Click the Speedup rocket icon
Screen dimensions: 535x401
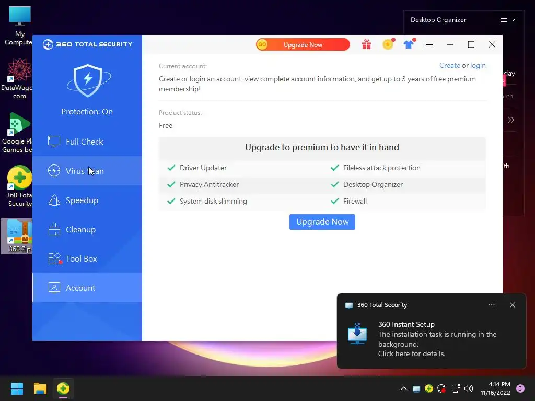click(54, 200)
